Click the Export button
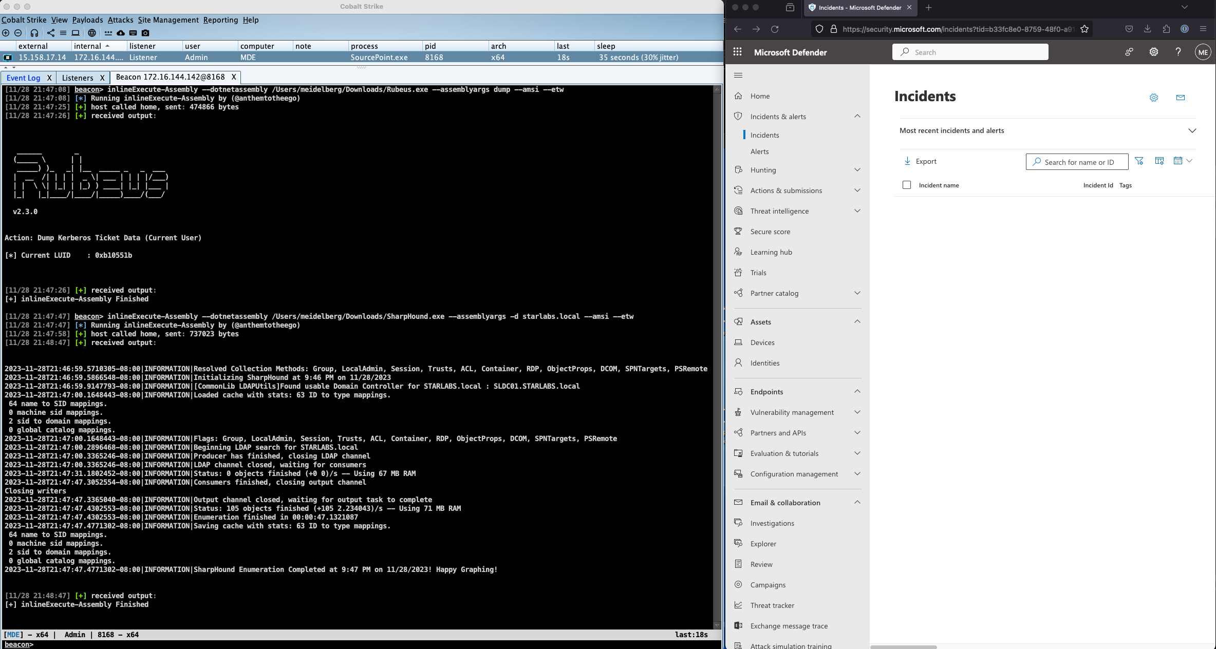1216x649 pixels. 920,161
